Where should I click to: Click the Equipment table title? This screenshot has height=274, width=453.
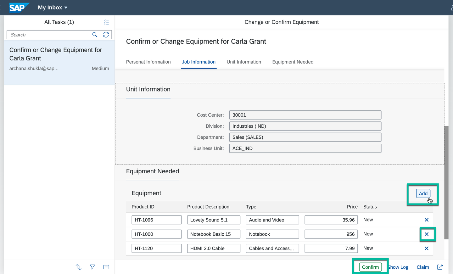click(147, 193)
